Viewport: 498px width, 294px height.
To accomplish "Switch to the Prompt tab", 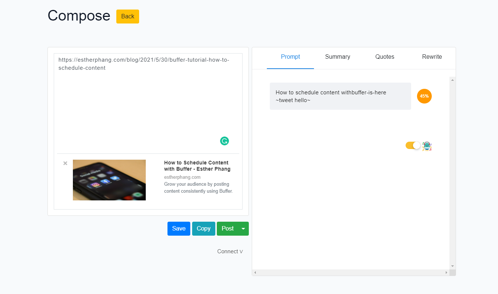I will [290, 57].
